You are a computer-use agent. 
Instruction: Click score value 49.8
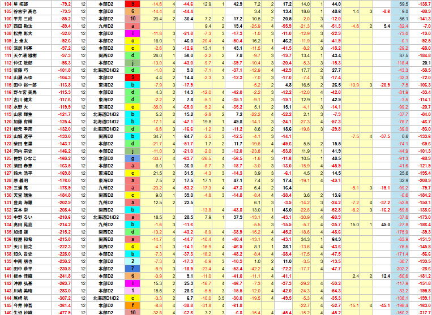tap(237, 122)
